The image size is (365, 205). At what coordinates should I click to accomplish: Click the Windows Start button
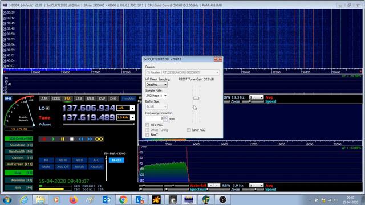coord(7,200)
